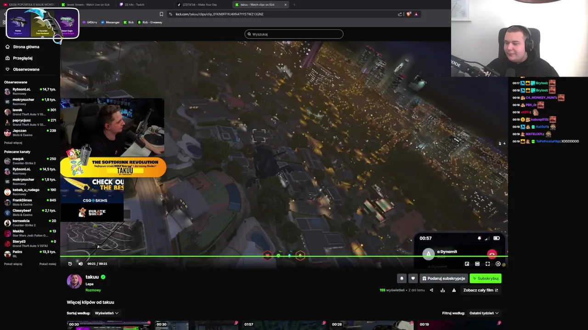Open a new browser tab
The image size is (588, 330).
click(x=294, y=5)
